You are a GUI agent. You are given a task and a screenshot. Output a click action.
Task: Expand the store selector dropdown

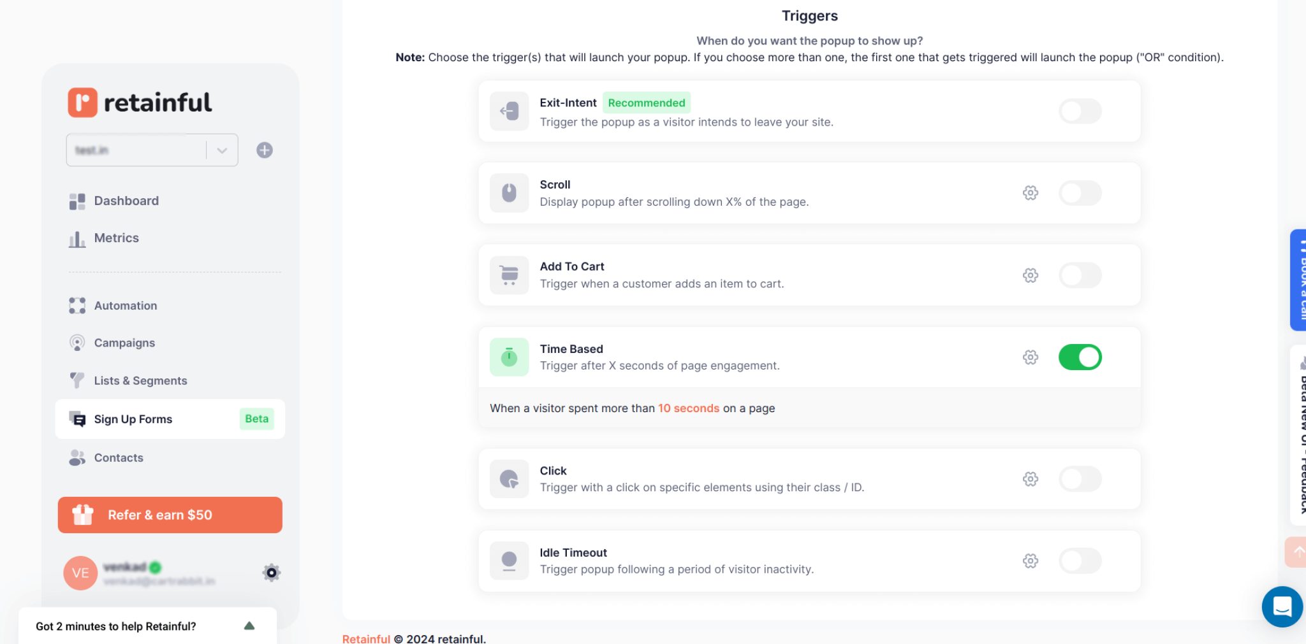coord(222,150)
